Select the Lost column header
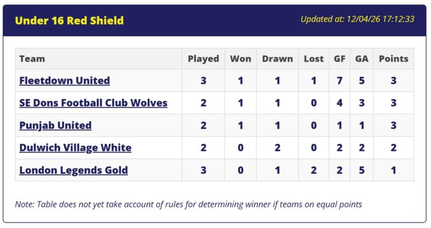431x228 pixels. [x=314, y=59]
